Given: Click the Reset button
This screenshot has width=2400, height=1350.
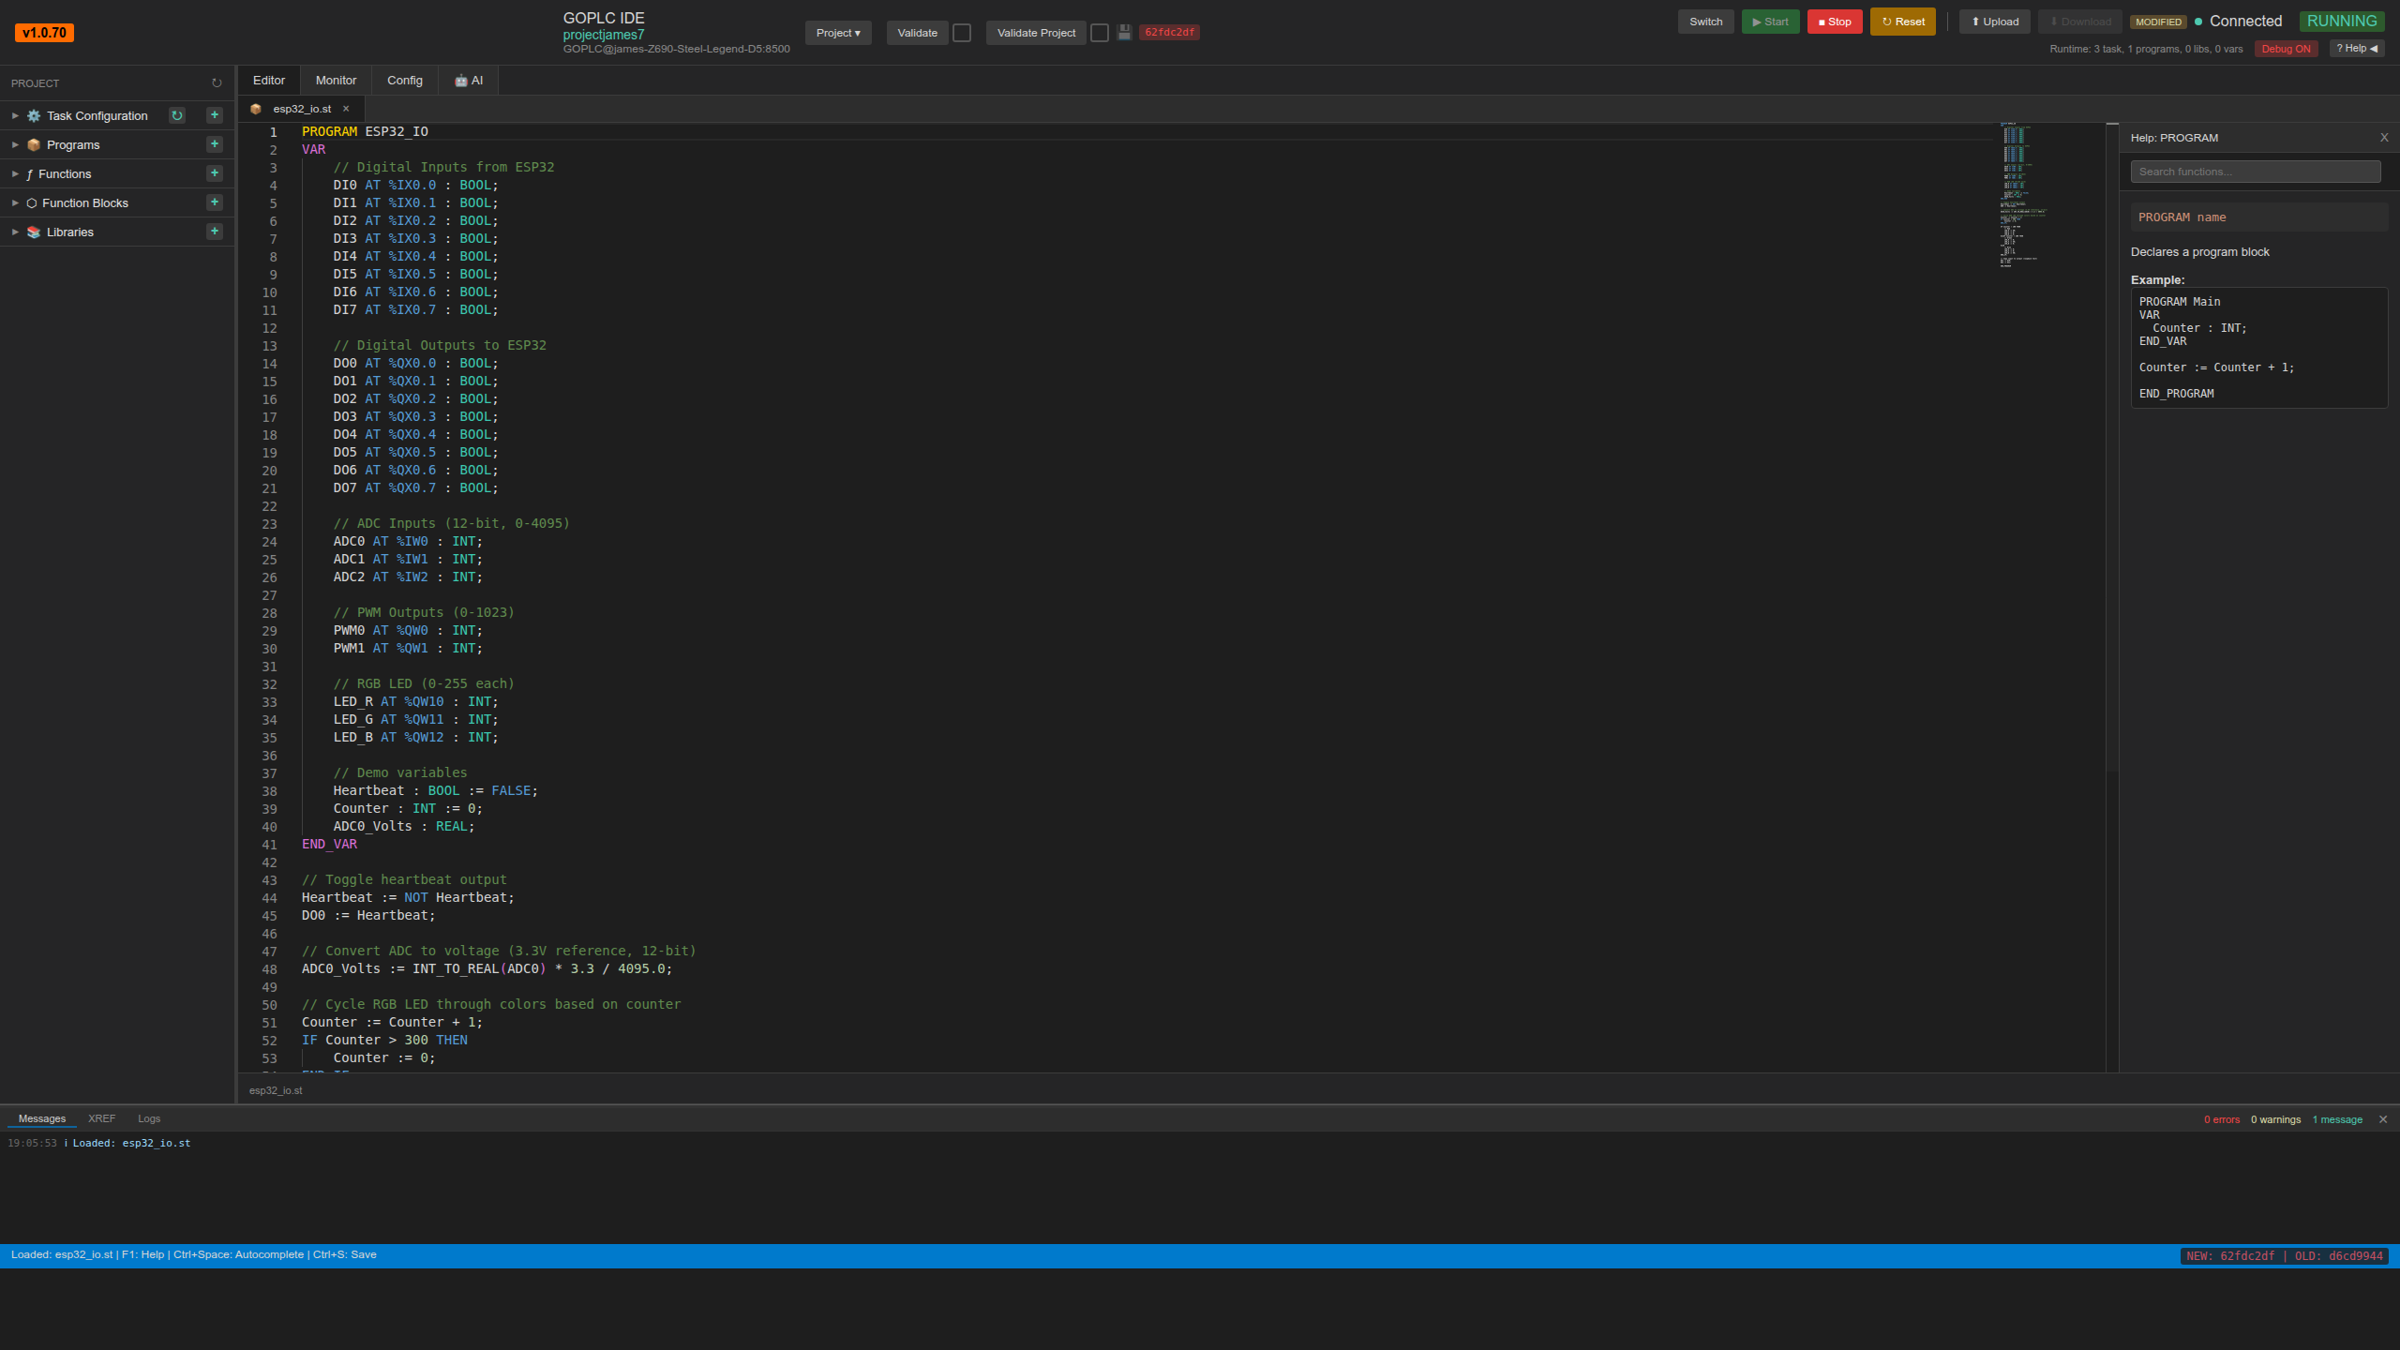Looking at the screenshot, I should point(1903,22).
